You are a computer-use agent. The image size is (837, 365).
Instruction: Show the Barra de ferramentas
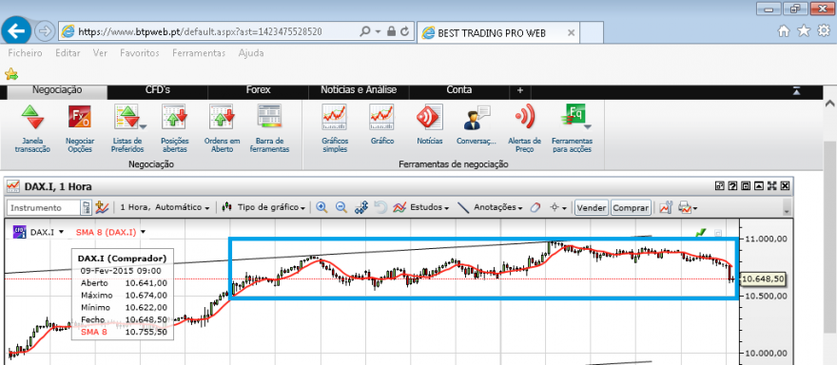click(269, 128)
